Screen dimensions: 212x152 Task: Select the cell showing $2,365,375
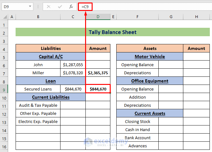(x=98, y=73)
